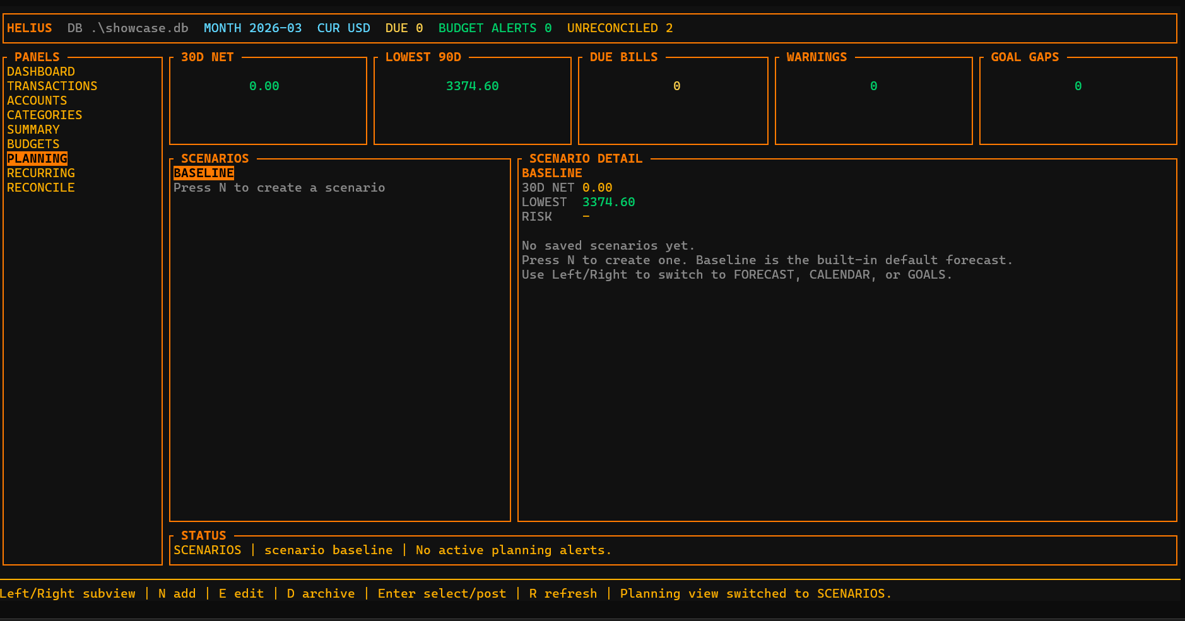Click the DUE BILLS card value
This screenshot has height=621, width=1185.
(677, 86)
